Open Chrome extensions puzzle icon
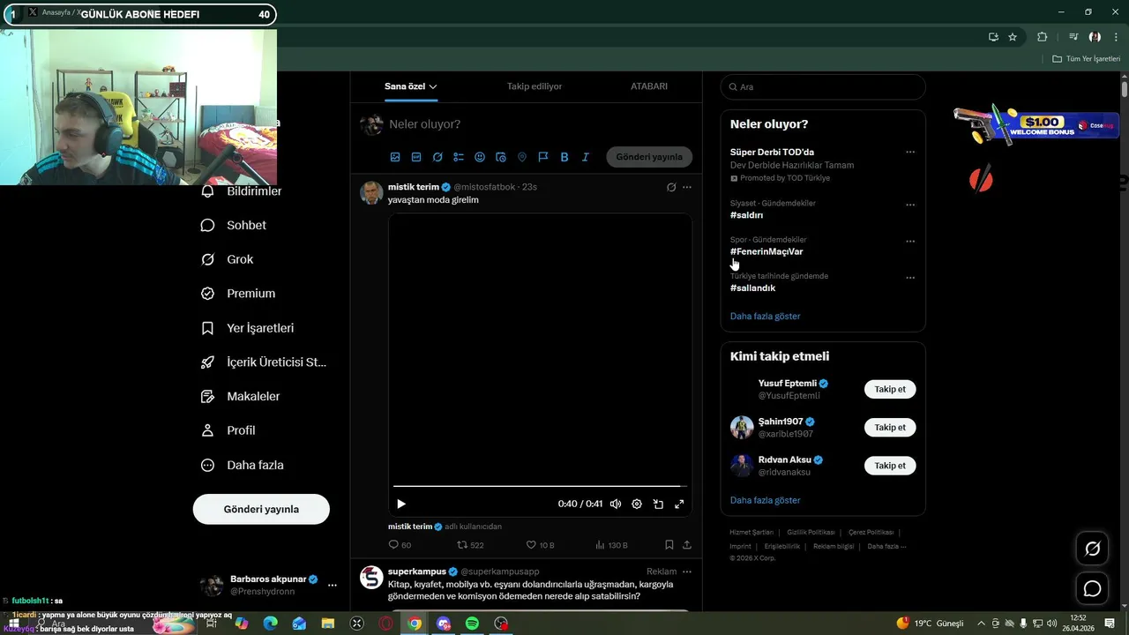Viewport: 1129px width, 635px height. pos(1043,37)
